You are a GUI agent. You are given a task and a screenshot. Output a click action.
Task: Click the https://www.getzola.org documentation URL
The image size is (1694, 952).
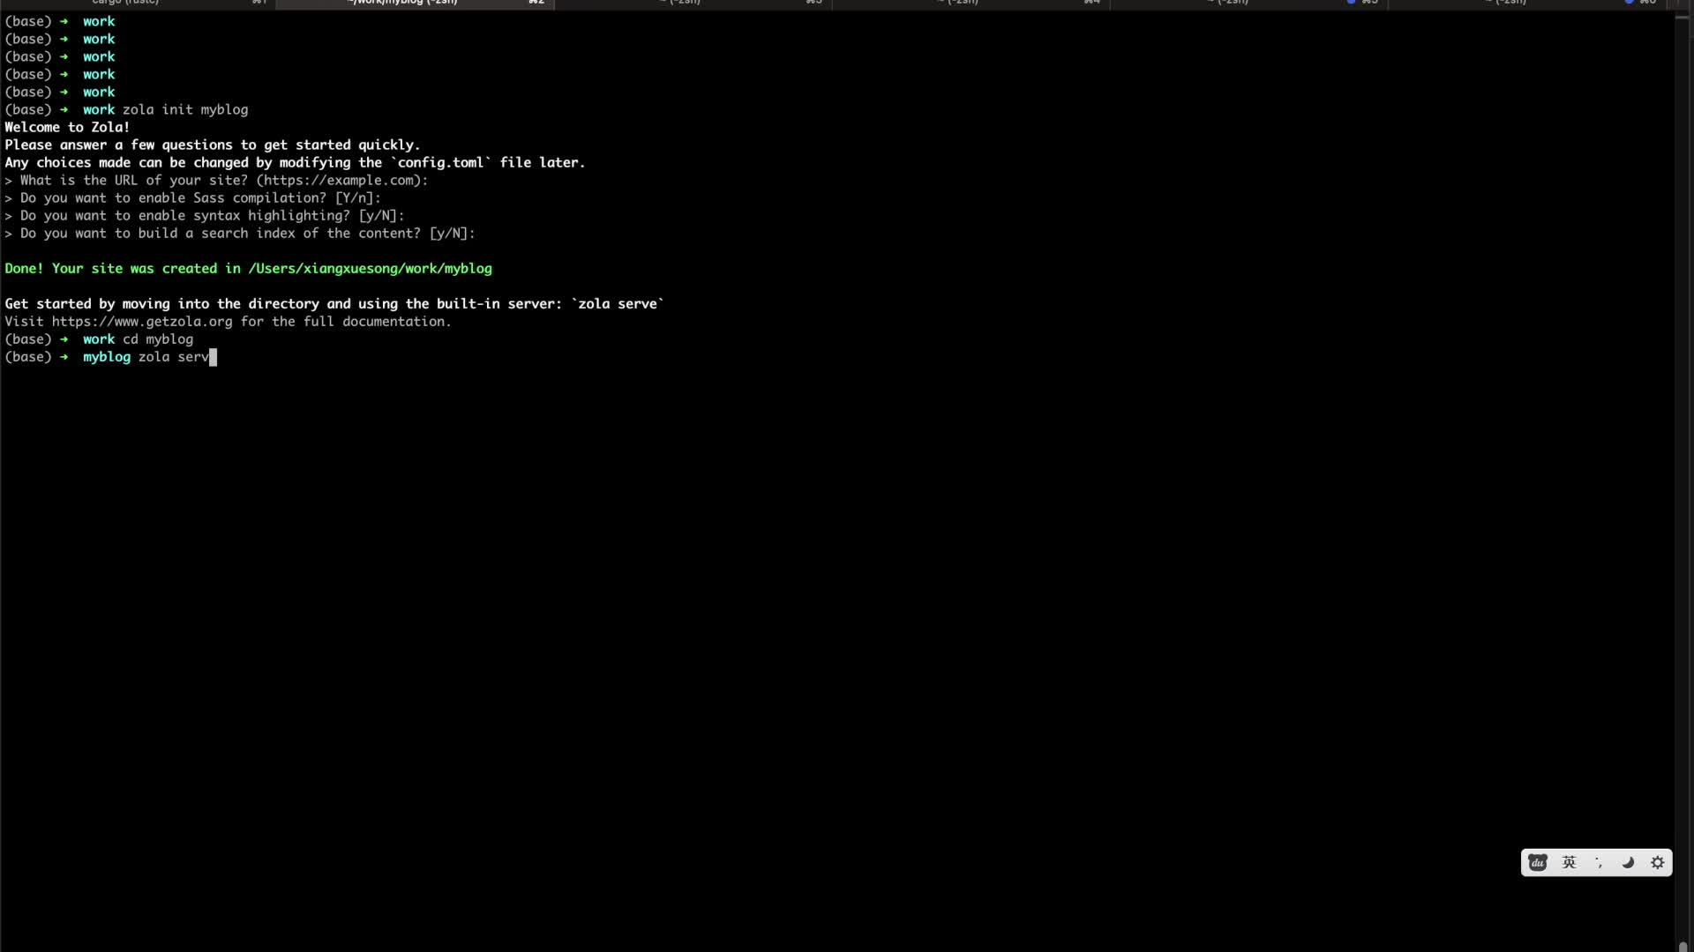[x=141, y=322]
